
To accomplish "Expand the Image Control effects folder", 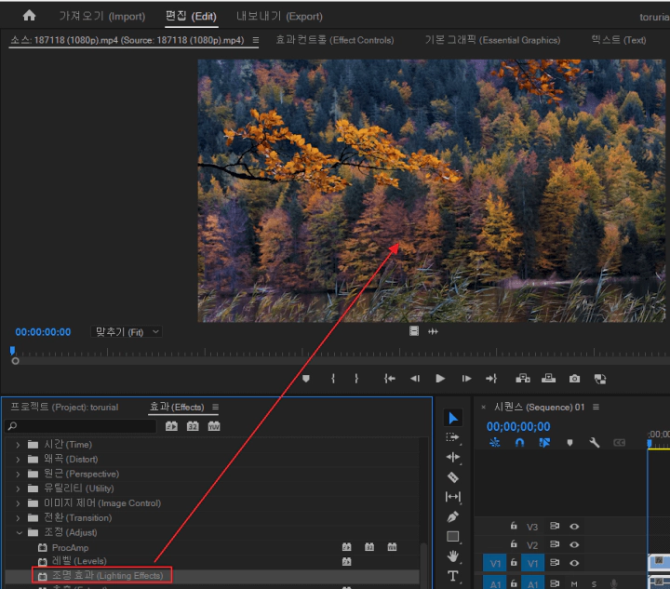I will coord(18,503).
